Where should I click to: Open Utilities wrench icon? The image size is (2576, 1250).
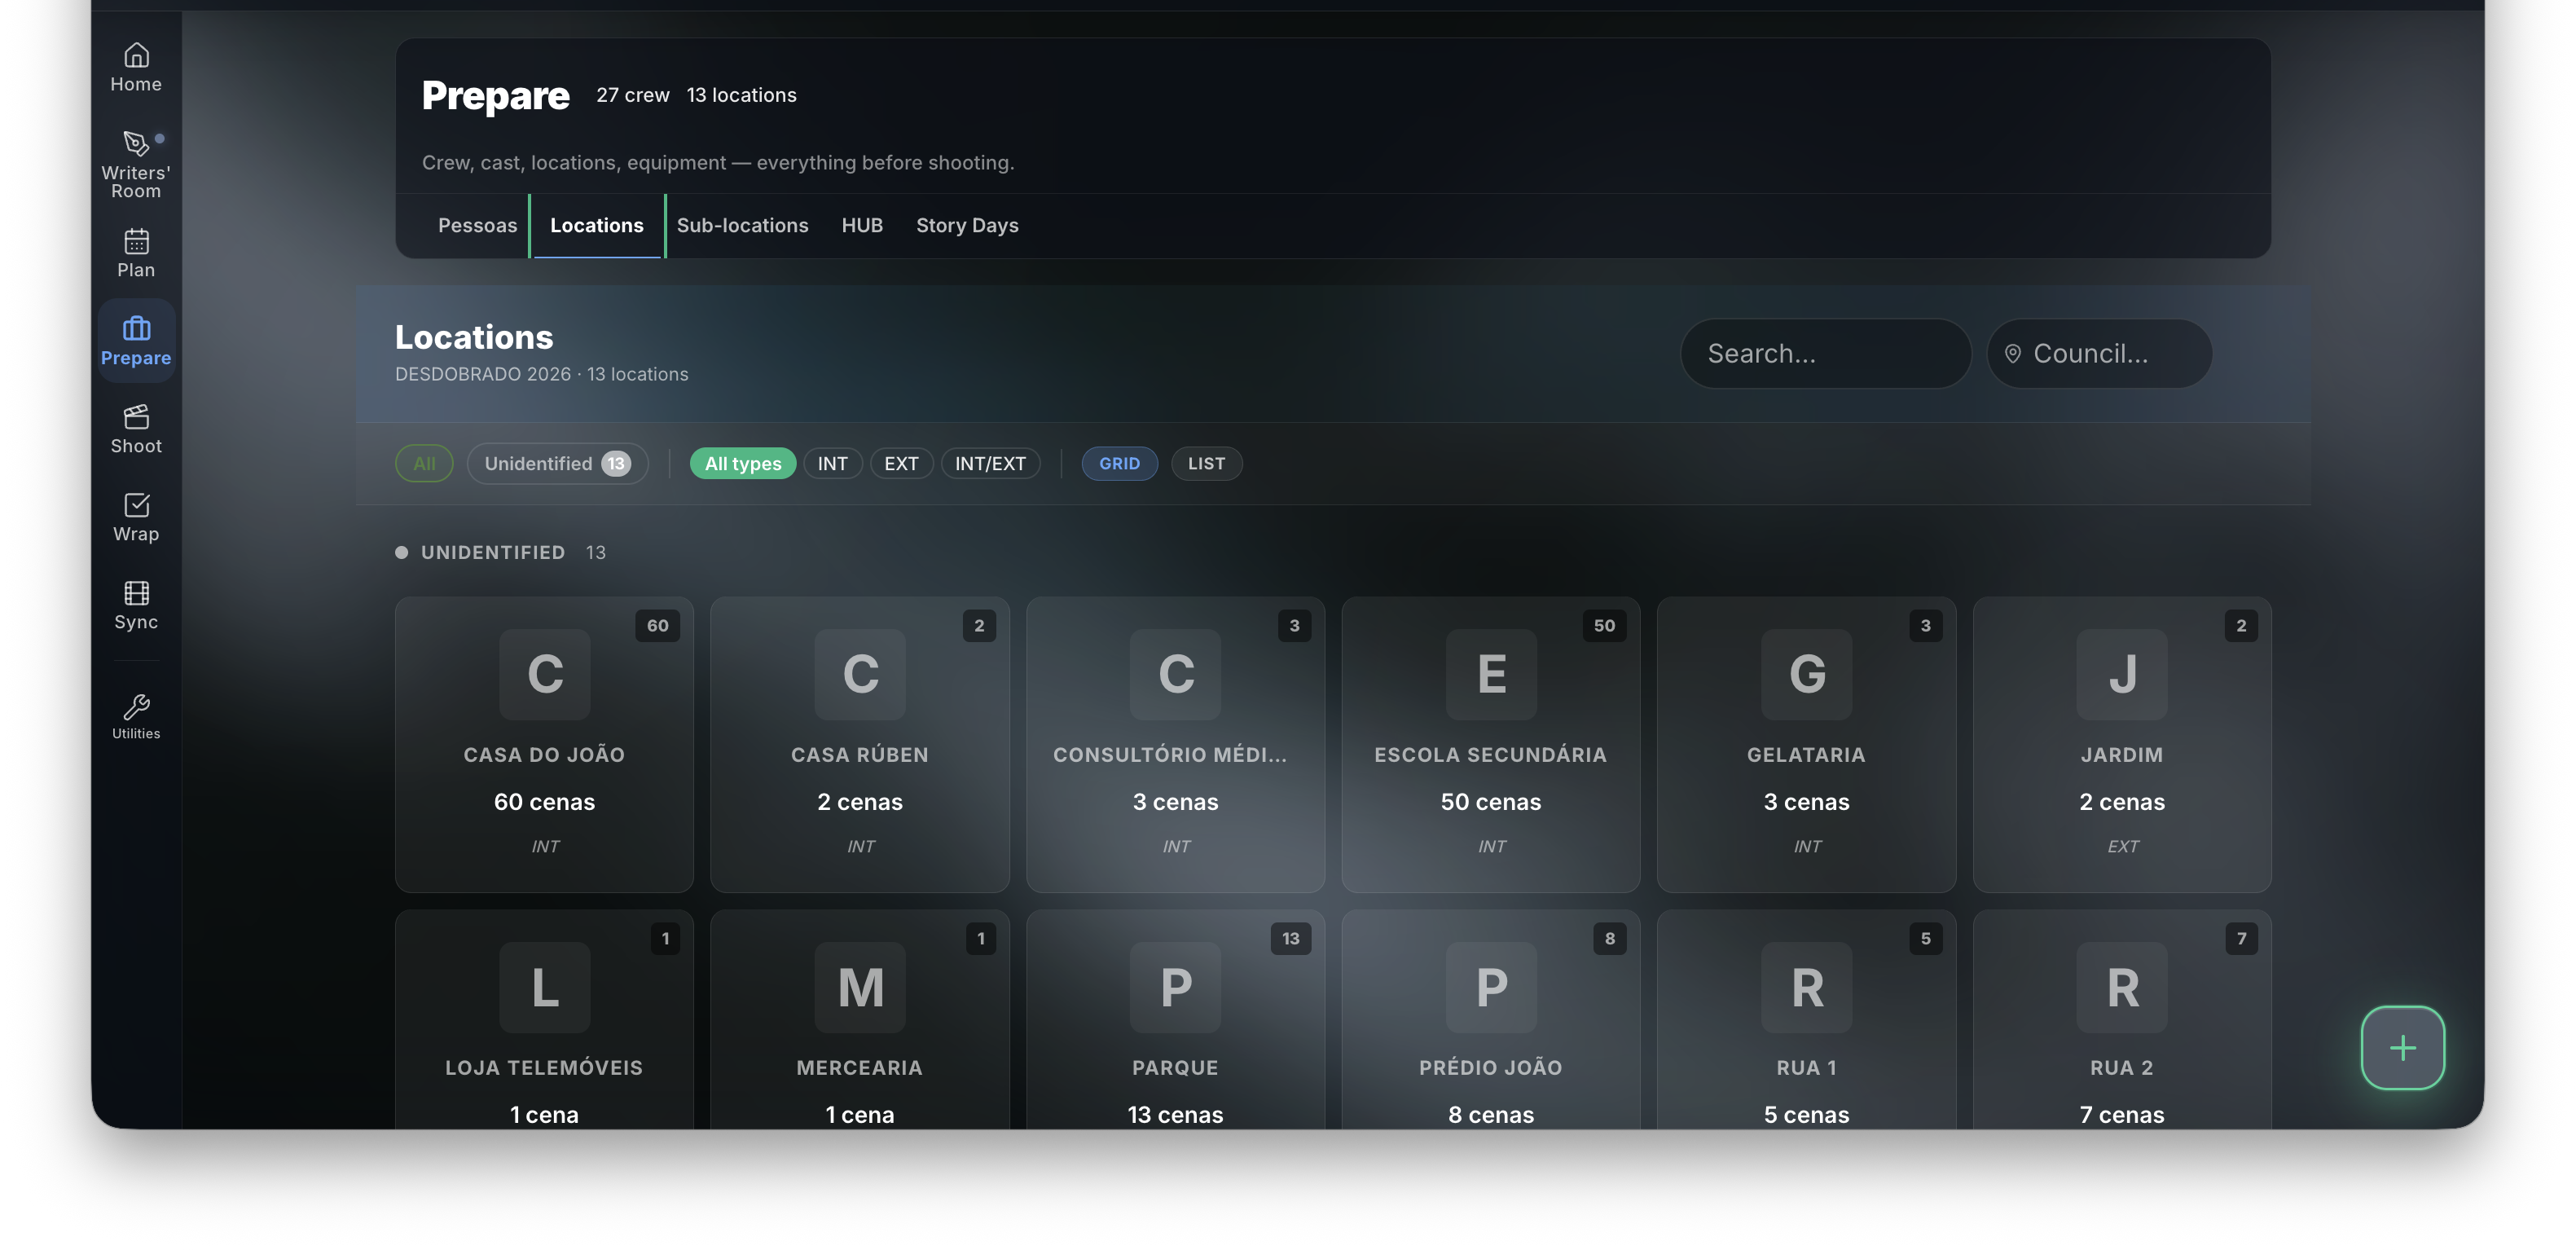(x=136, y=707)
